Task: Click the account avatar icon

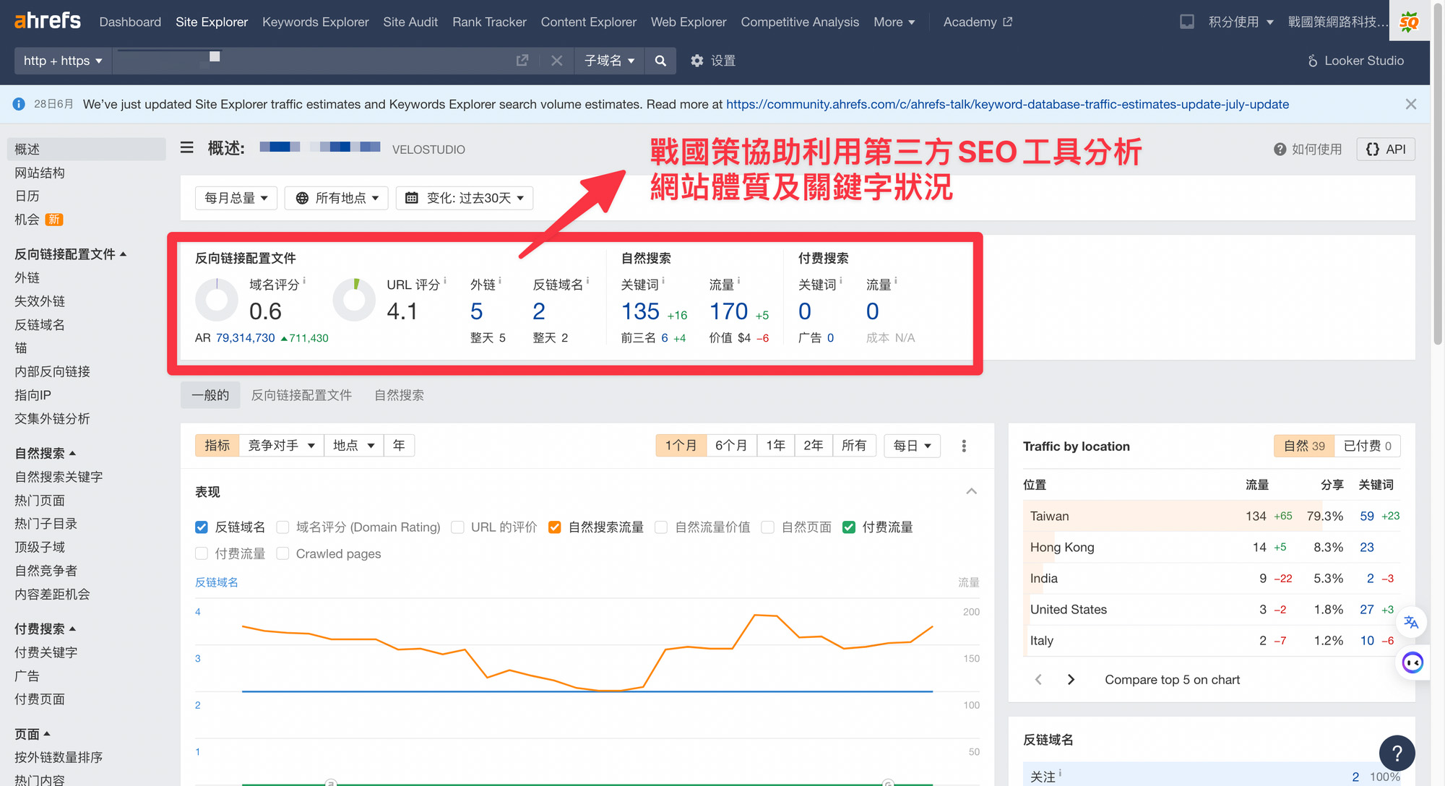Action: tap(1409, 22)
